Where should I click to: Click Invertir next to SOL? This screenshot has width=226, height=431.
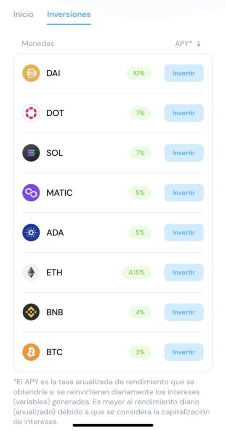[x=184, y=153]
